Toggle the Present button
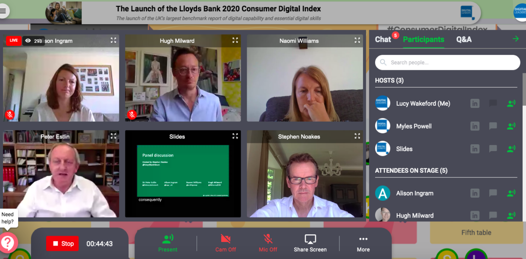Image resolution: width=526 pixels, height=259 pixels. click(x=168, y=243)
